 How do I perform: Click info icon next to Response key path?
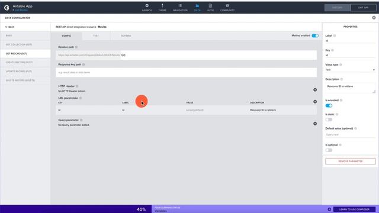(83, 64)
